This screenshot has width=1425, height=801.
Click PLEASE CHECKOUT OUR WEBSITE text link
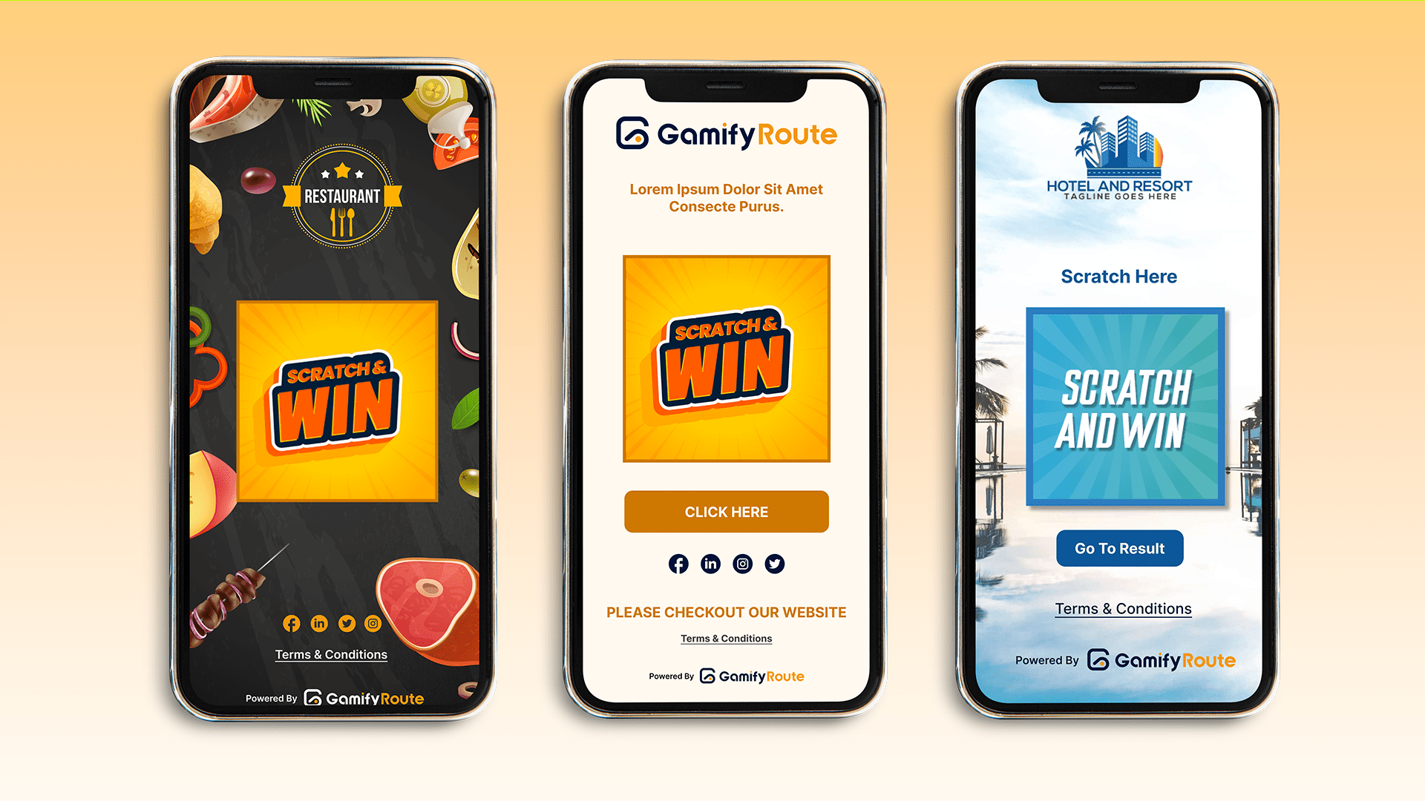pos(724,611)
